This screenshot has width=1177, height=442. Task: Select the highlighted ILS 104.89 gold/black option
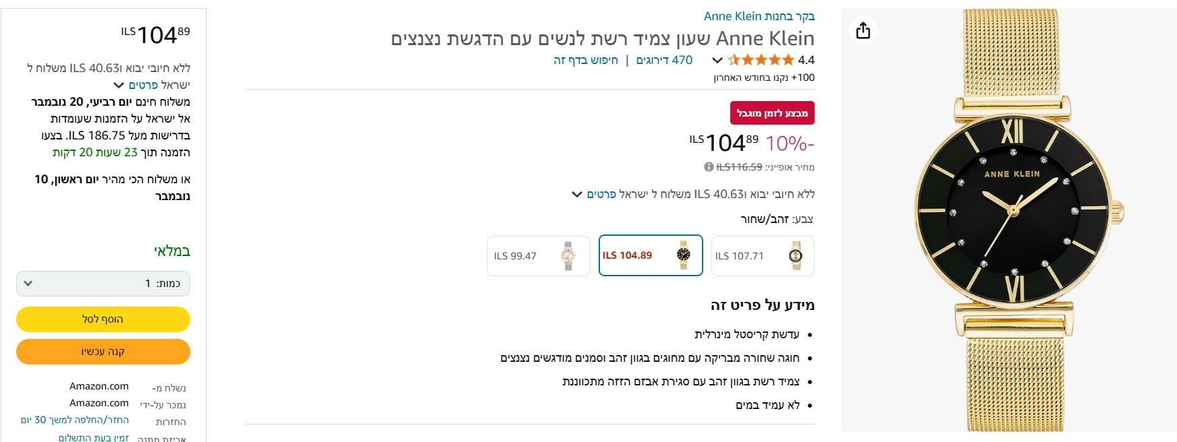[651, 256]
